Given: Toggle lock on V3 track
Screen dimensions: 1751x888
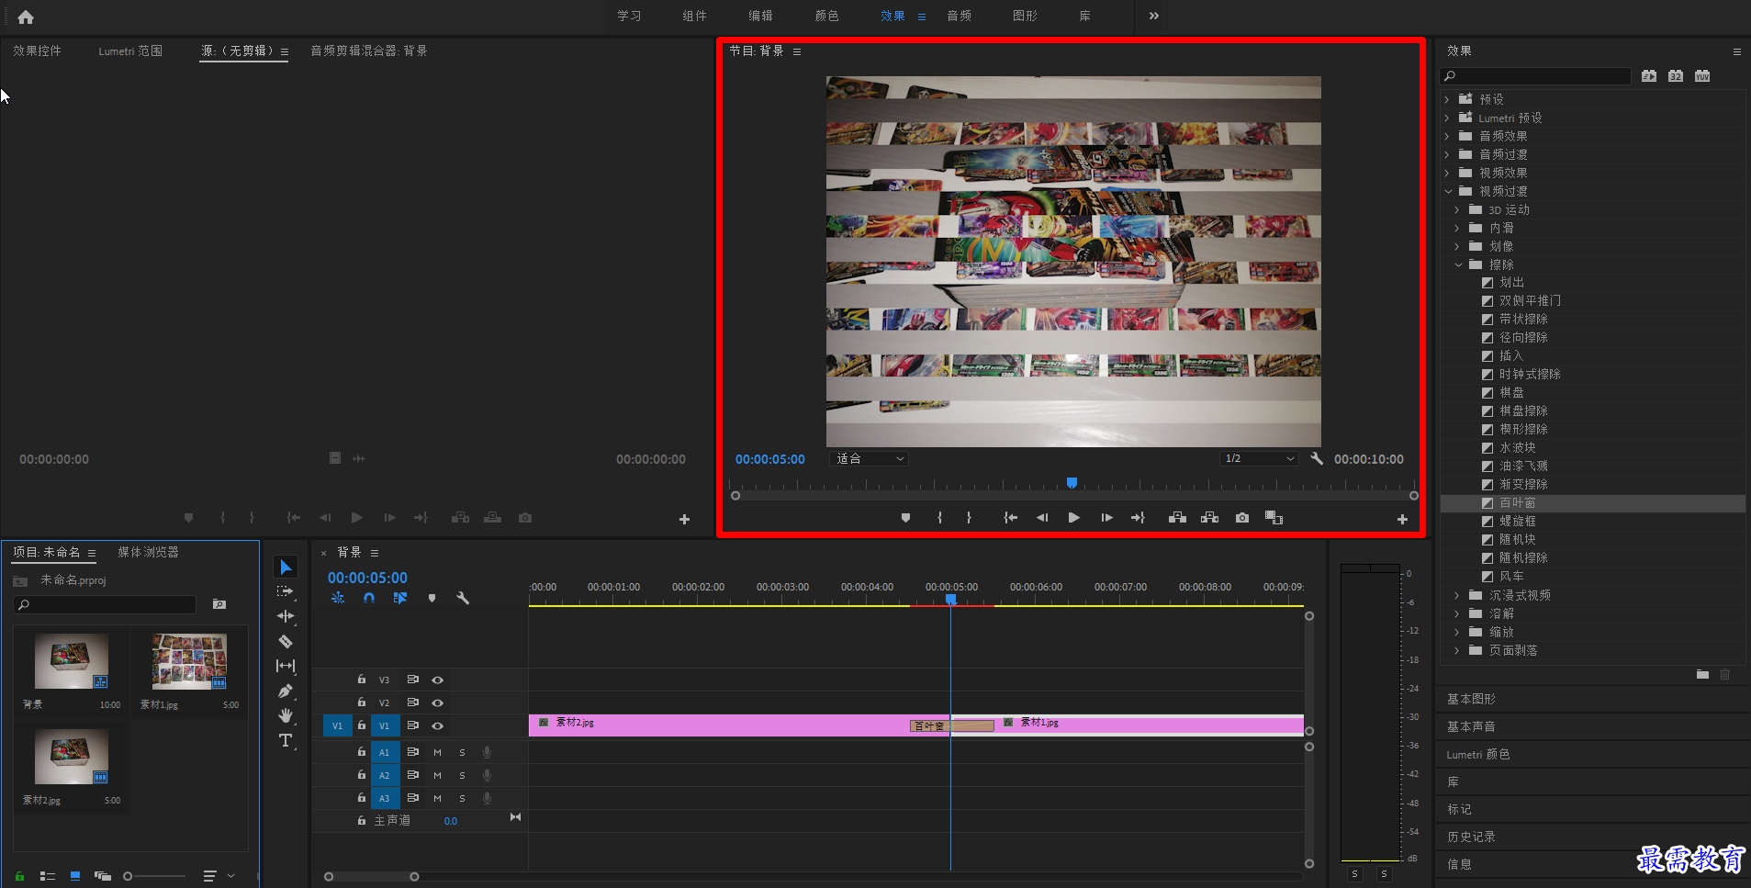Looking at the screenshot, I should 362,680.
